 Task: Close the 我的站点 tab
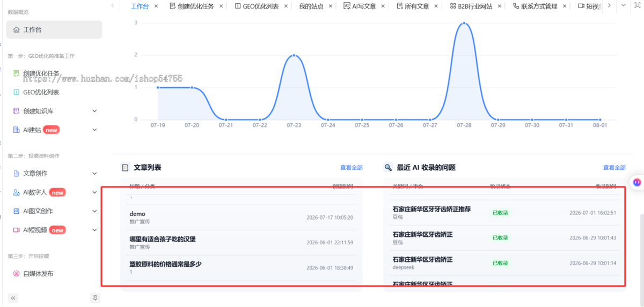pyautogui.click(x=330, y=6)
